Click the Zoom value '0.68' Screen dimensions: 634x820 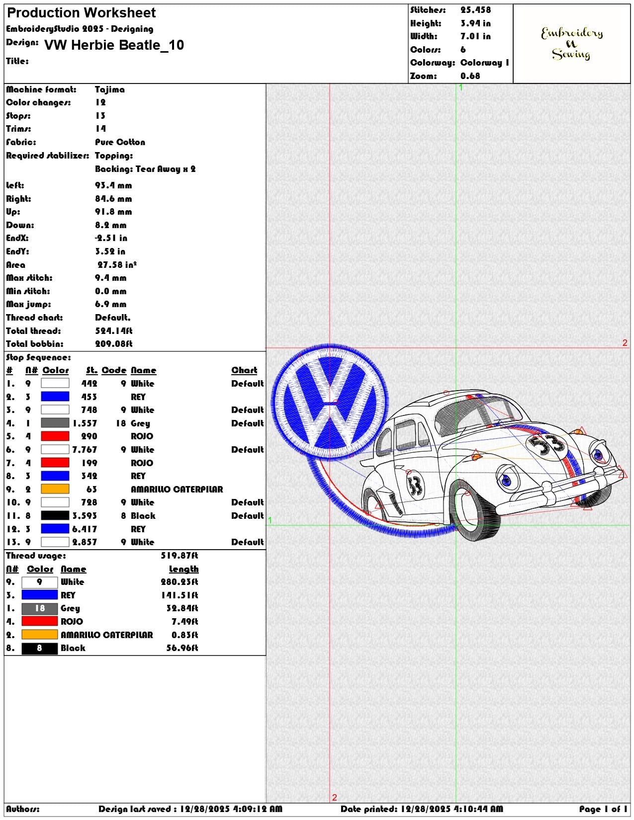[x=470, y=76]
